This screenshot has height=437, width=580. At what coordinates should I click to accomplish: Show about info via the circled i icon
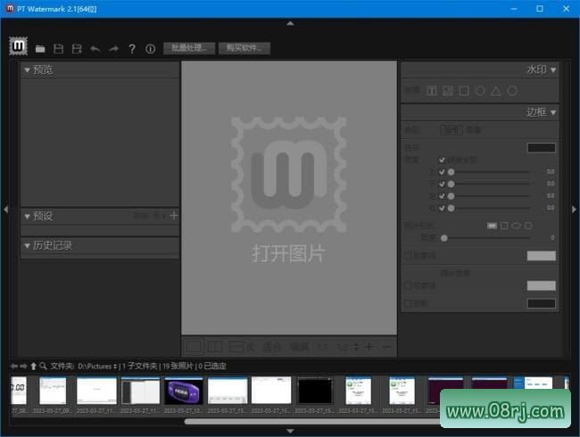click(x=150, y=49)
